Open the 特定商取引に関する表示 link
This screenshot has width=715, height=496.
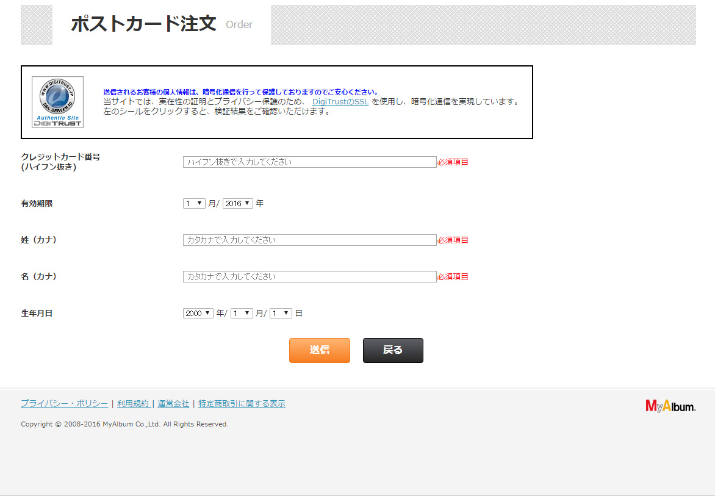[x=242, y=404]
